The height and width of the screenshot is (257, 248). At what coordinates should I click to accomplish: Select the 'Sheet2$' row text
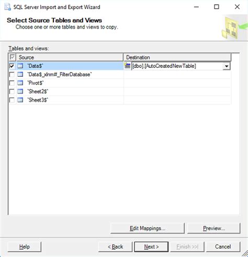(38, 91)
